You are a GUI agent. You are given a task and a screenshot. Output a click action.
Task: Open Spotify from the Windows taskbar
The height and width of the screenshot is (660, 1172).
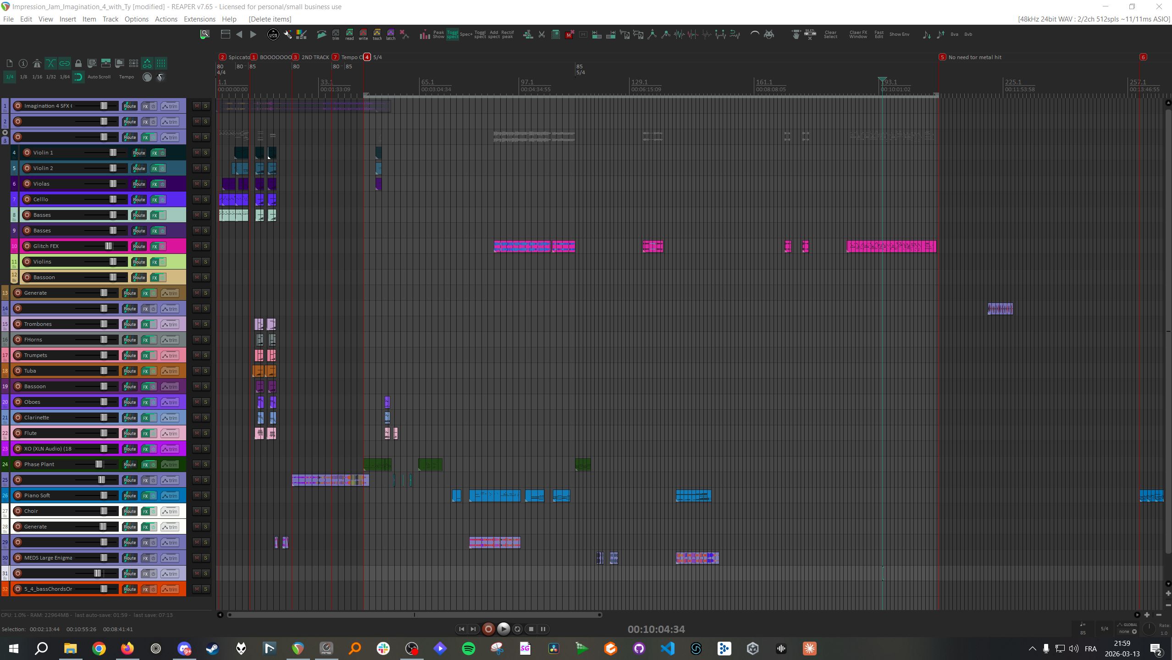click(468, 649)
